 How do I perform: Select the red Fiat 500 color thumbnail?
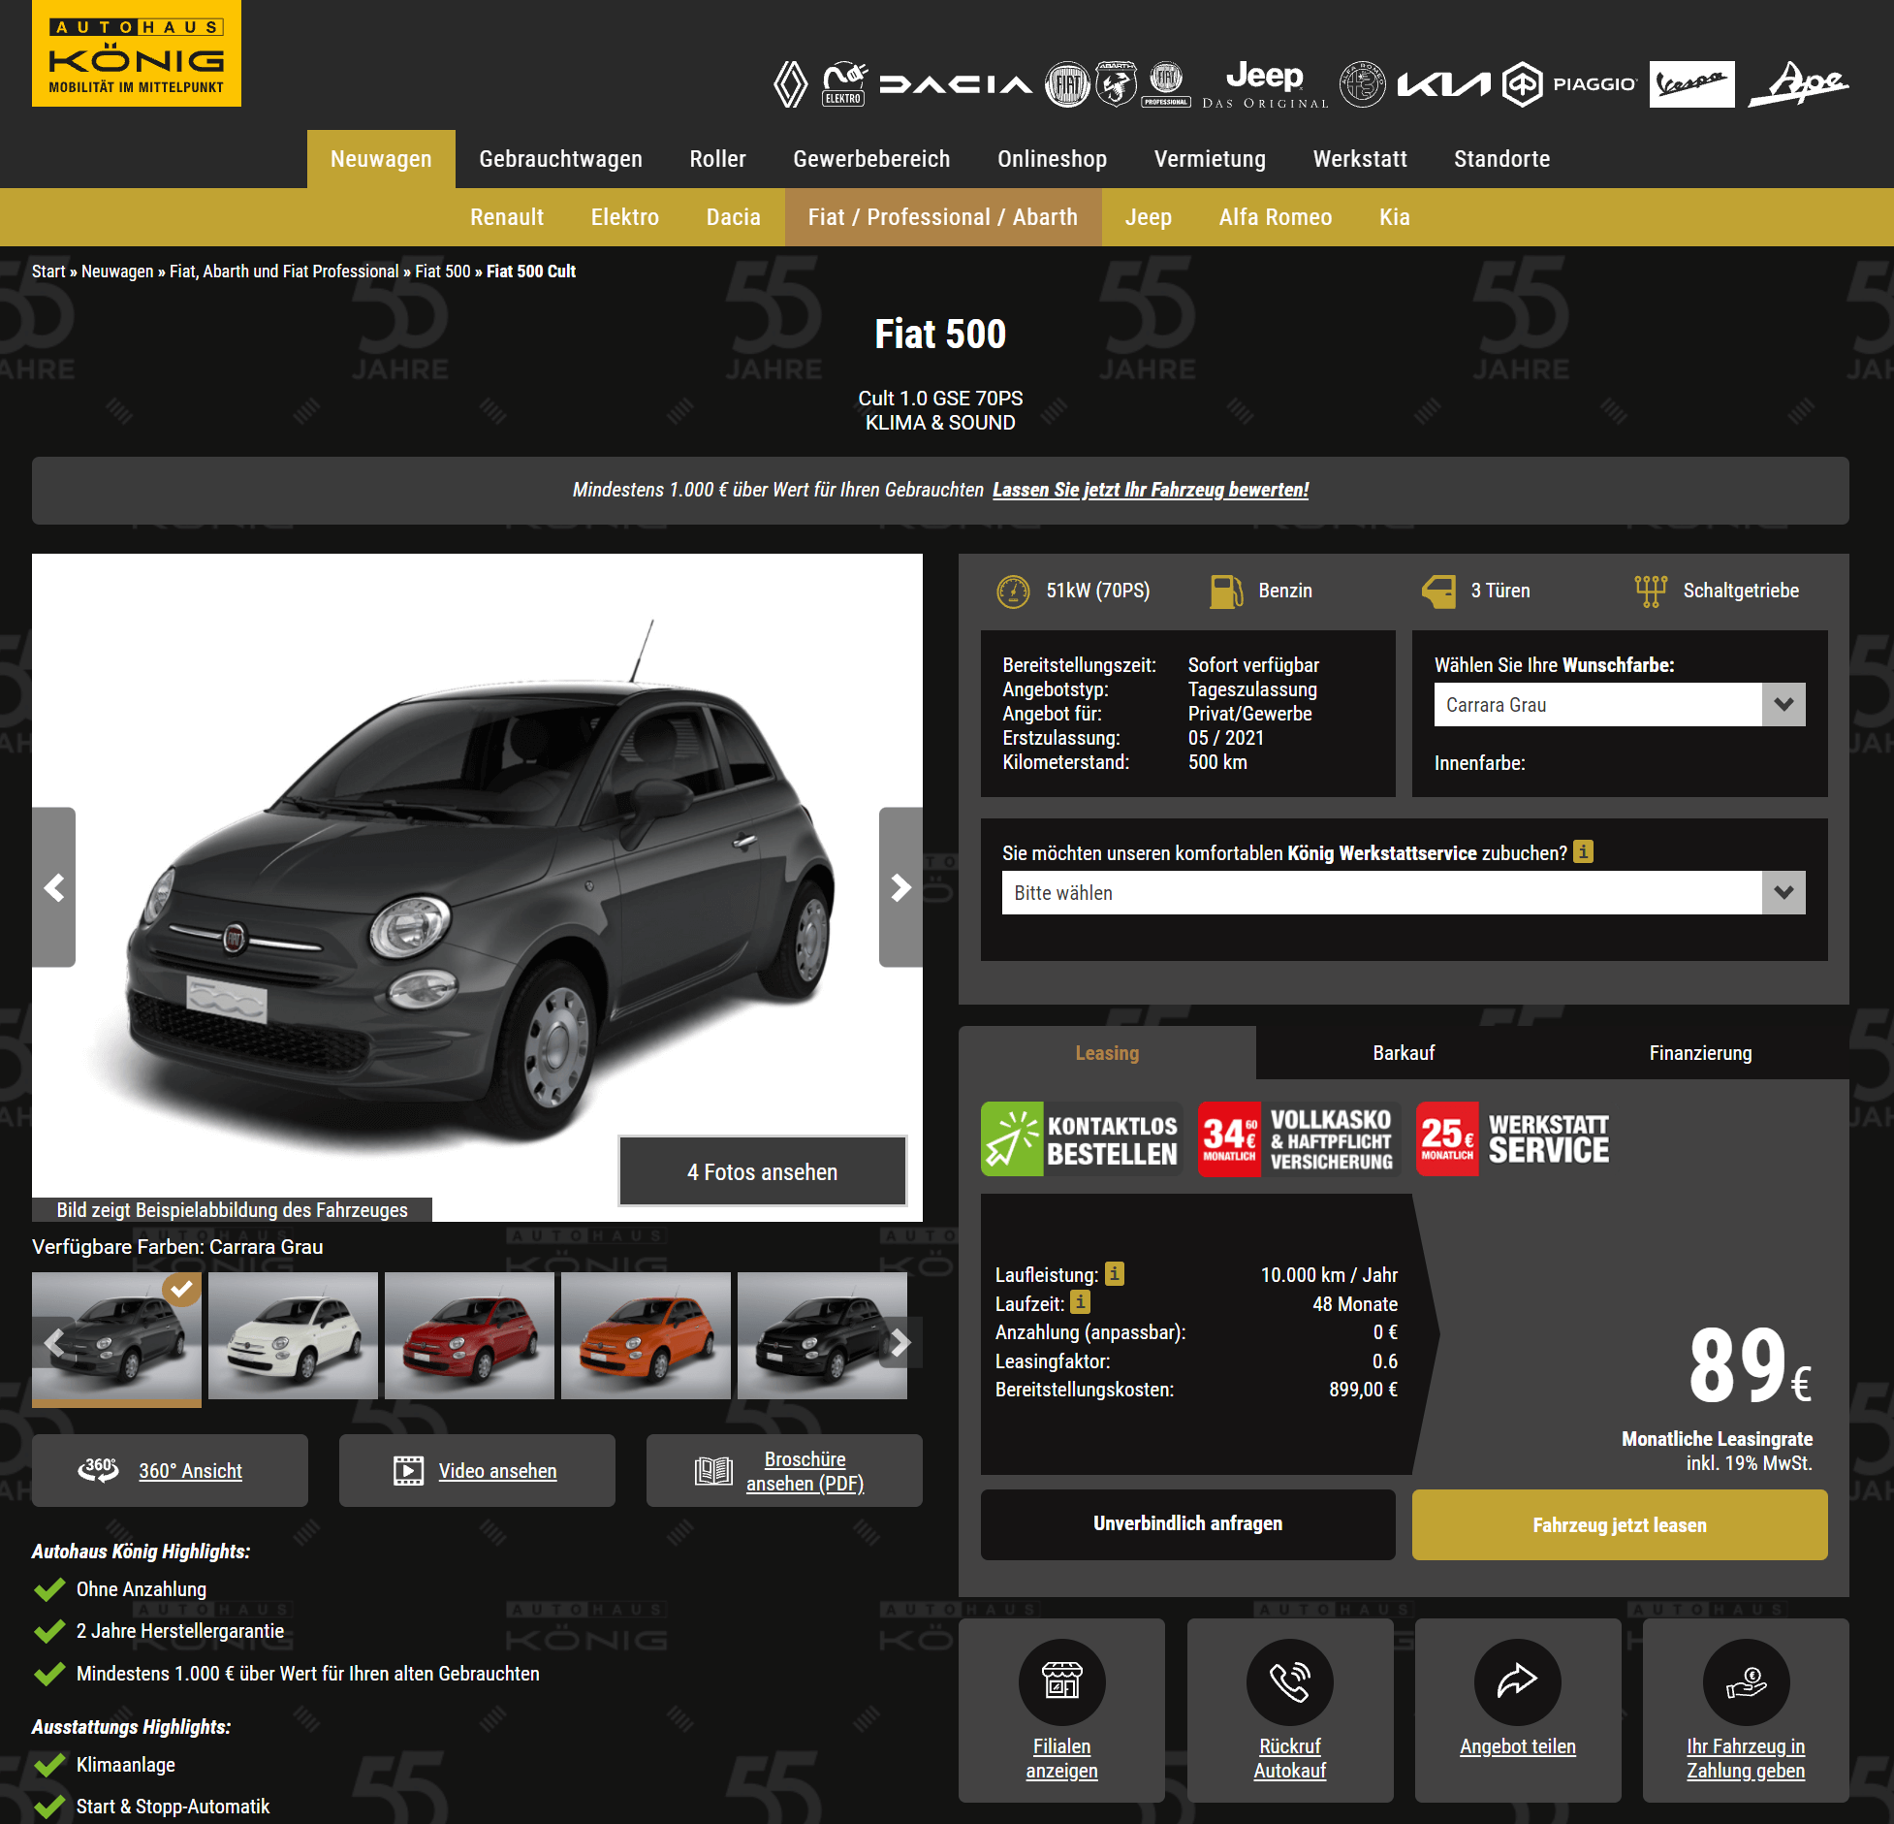[x=469, y=1336]
